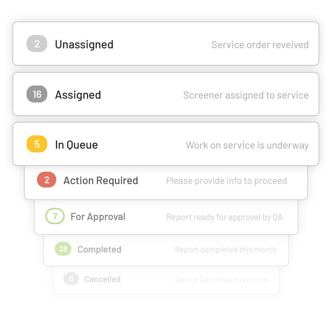The width and height of the screenshot is (331, 311).
Task: Click 'Report completed this month' description
Action: pyautogui.click(x=226, y=250)
